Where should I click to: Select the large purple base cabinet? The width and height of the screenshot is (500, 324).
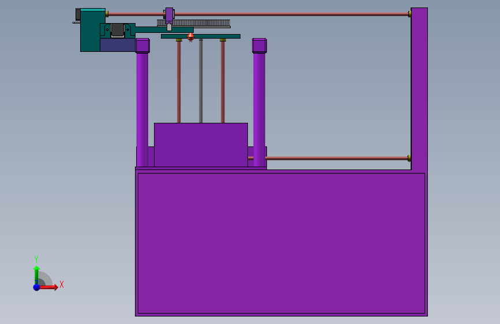point(281,243)
